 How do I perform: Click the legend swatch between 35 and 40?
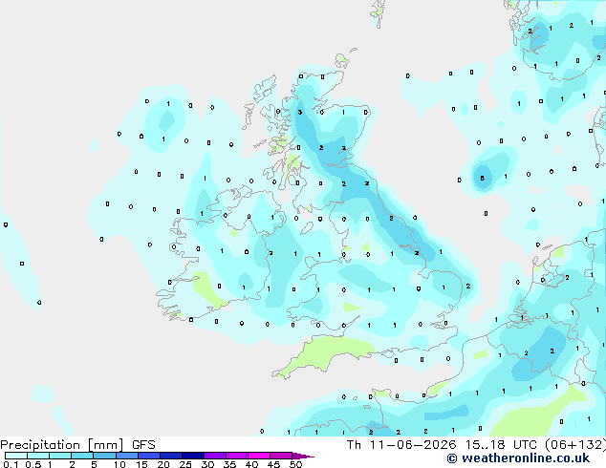pos(237,456)
